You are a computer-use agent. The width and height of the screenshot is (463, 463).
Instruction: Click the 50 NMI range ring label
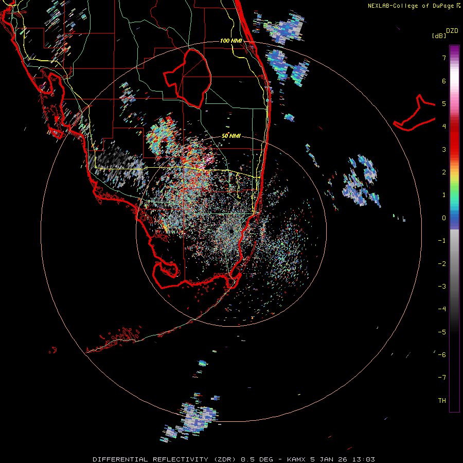(231, 136)
